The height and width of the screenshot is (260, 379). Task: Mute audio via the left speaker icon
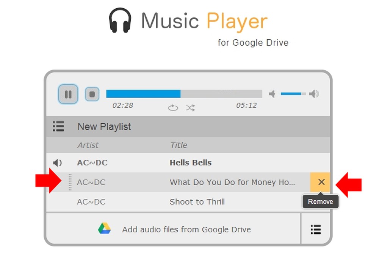point(271,94)
